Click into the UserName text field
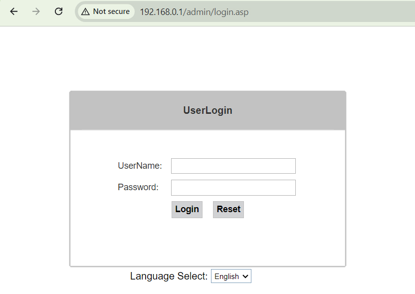The image size is (415, 294). (x=233, y=166)
